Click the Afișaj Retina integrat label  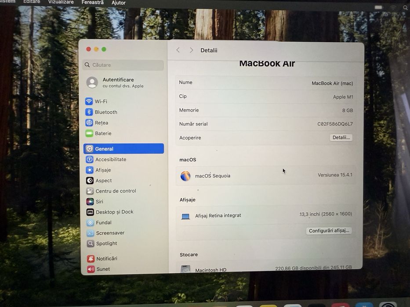click(218, 215)
